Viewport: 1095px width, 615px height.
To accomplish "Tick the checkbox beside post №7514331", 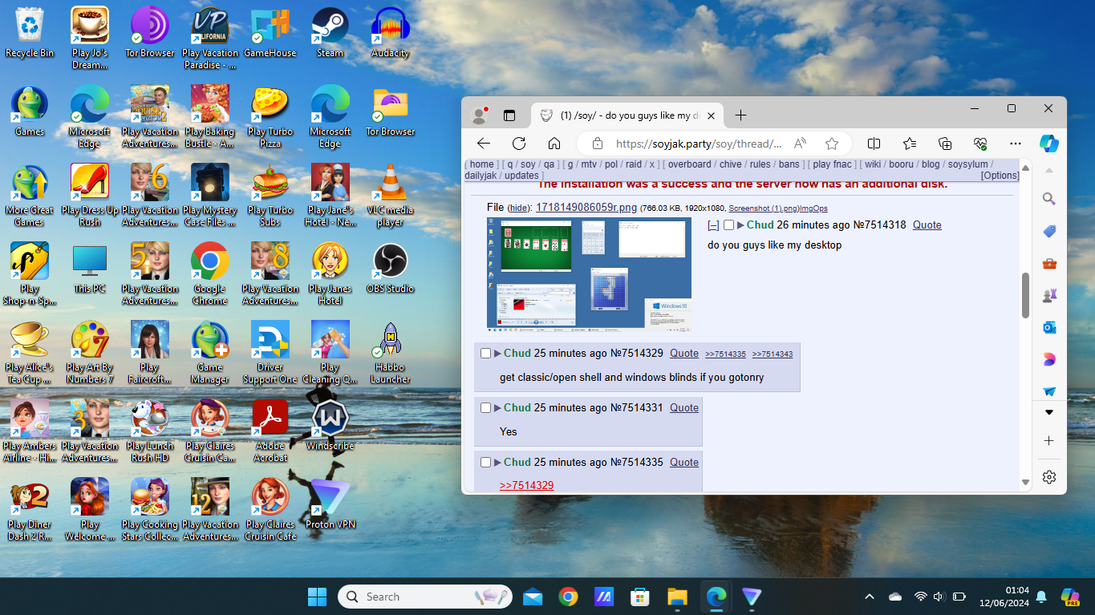I will point(485,408).
